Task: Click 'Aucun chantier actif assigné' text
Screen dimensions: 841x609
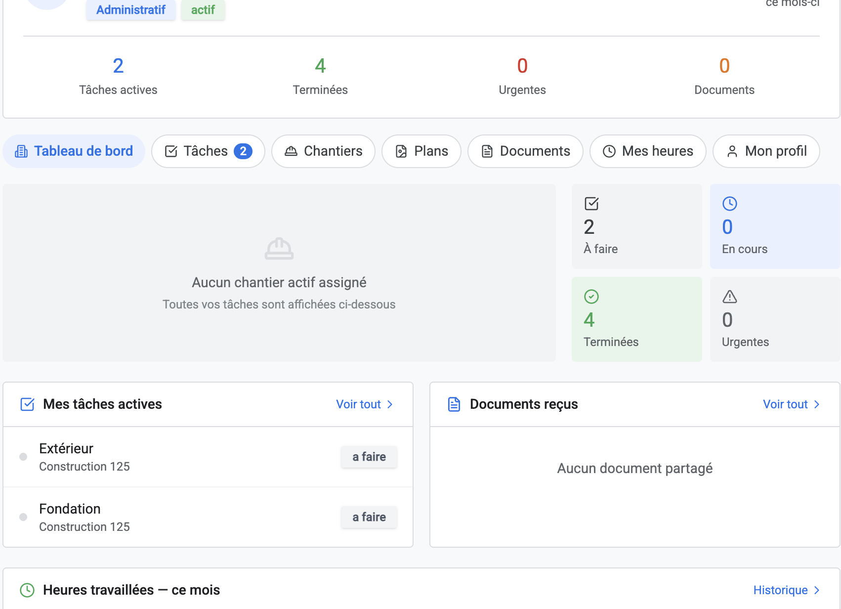Action: click(x=279, y=282)
